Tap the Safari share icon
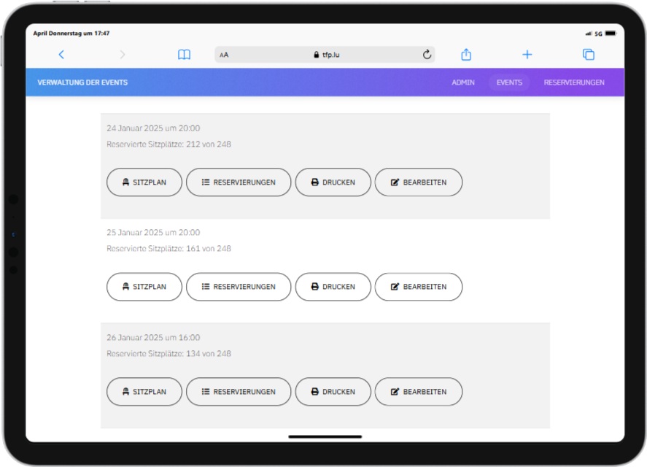The width and height of the screenshot is (647, 467). pyautogui.click(x=466, y=55)
